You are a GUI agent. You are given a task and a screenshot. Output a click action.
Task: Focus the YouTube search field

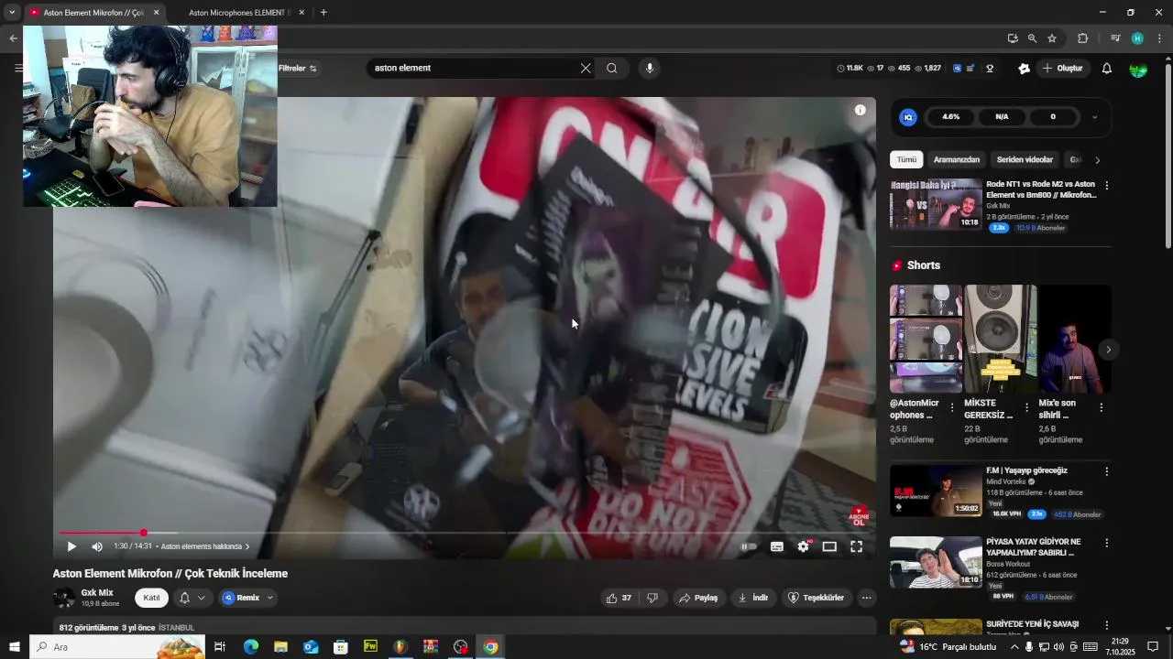coord(475,68)
